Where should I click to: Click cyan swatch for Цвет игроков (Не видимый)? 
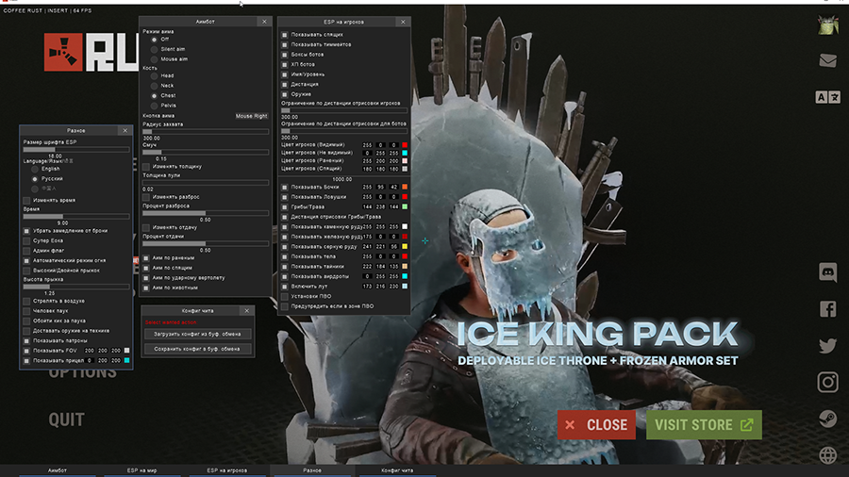tap(405, 153)
